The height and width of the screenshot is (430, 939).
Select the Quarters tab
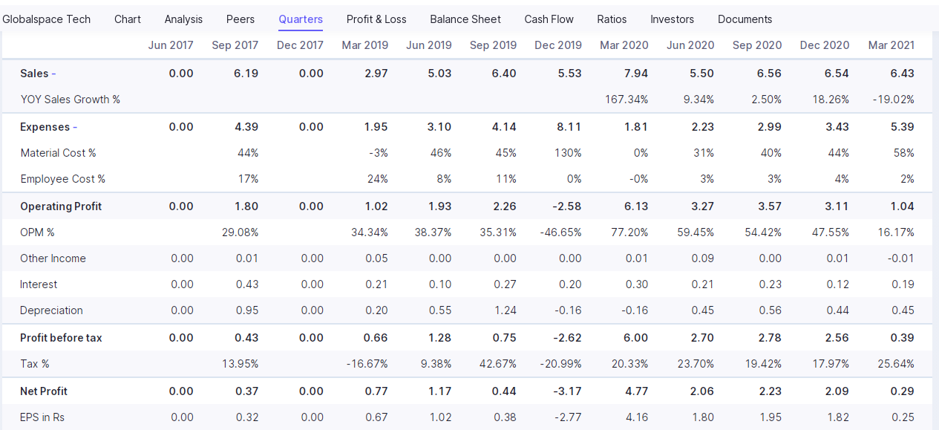301,19
